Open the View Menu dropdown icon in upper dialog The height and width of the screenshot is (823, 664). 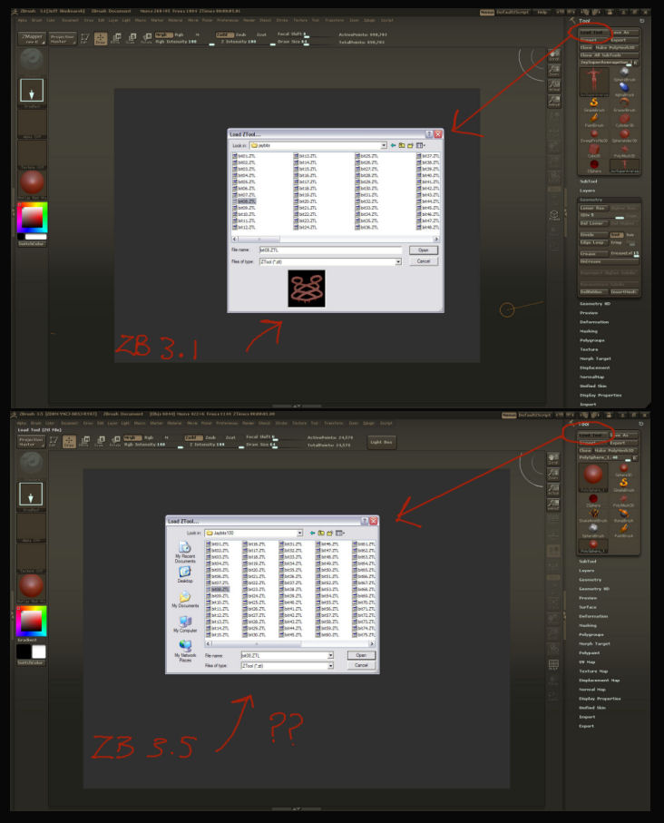(x=421, y=145)
